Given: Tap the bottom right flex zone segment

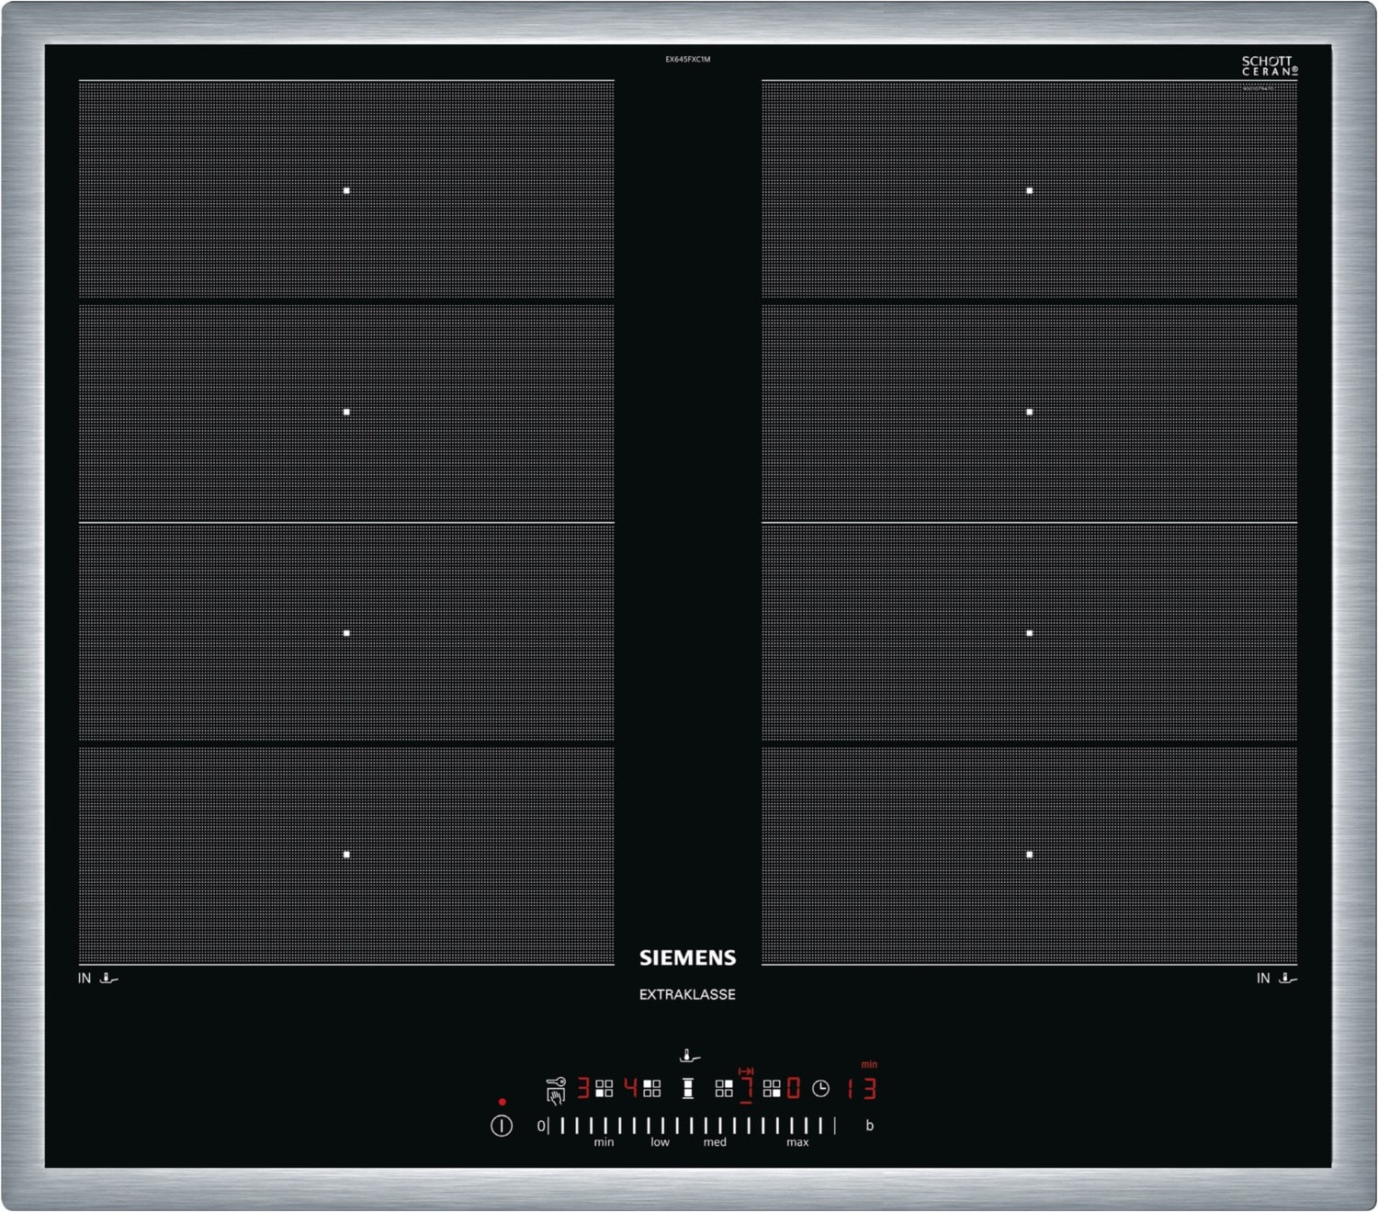Looking at the screenshot, I should pyautogui.click(x=1030, y=855).
